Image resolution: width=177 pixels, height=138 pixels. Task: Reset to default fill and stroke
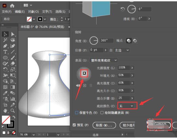tap(3, 127)
